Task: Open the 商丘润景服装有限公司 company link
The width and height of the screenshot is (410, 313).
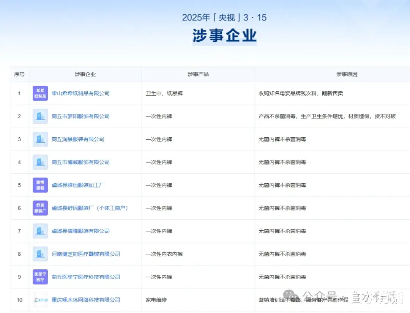Action: [x=78, y=139]
